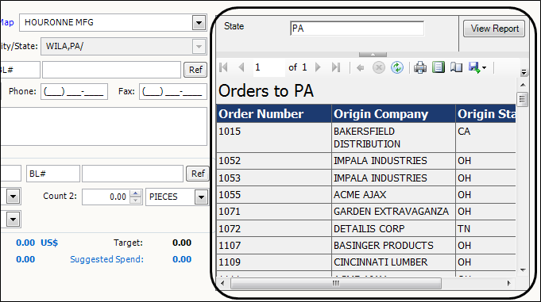Switch to print layout view

tap(439, 67)
